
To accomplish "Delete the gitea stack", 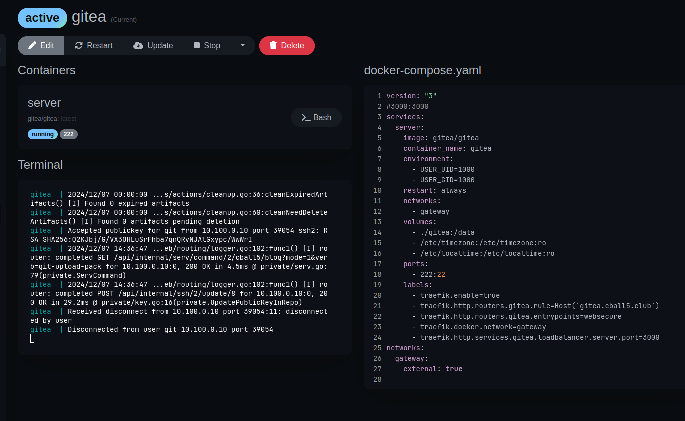I will (x=287, y=46).
